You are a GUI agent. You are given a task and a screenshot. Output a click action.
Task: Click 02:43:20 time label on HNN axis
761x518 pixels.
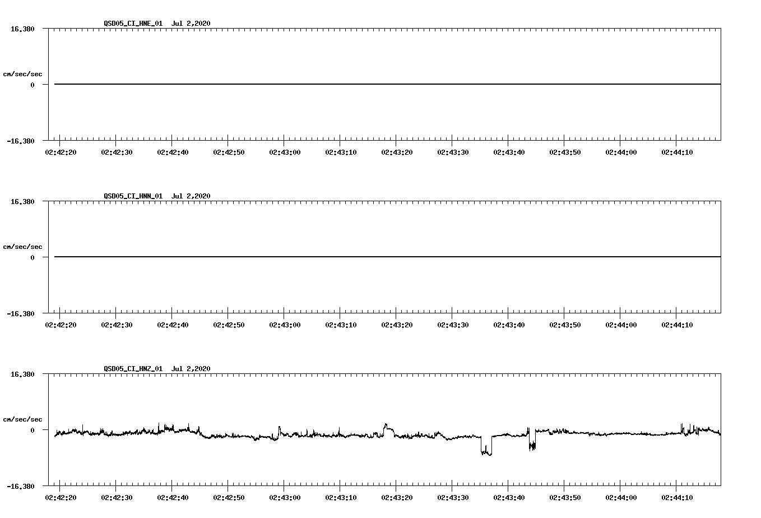tap(397, 325)
